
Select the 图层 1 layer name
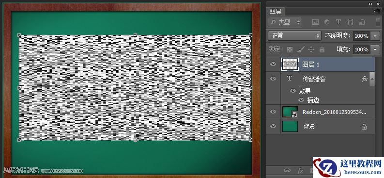(x=311, y=65)
